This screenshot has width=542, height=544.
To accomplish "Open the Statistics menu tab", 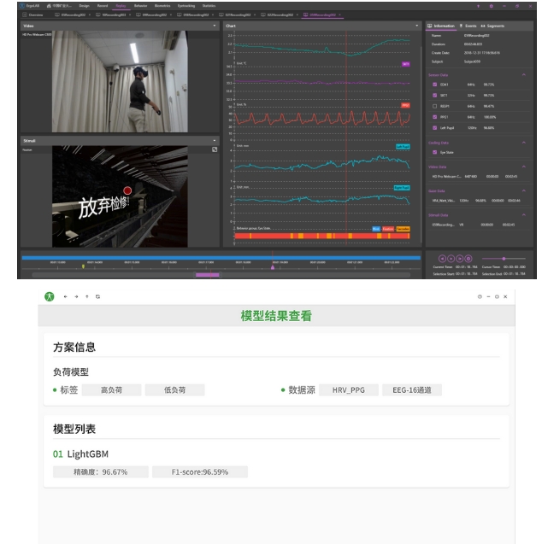I will (x=209, y=6).
